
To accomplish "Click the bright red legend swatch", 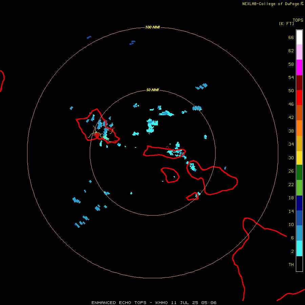I will (x=299, y=98).
